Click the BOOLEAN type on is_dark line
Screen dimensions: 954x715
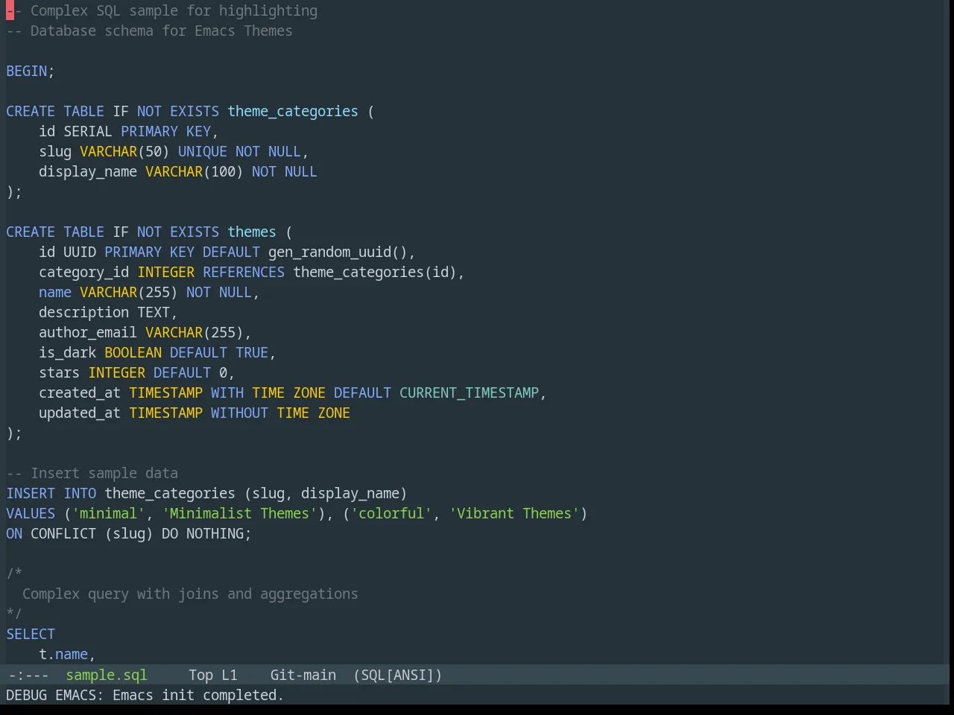click(133, 352)
